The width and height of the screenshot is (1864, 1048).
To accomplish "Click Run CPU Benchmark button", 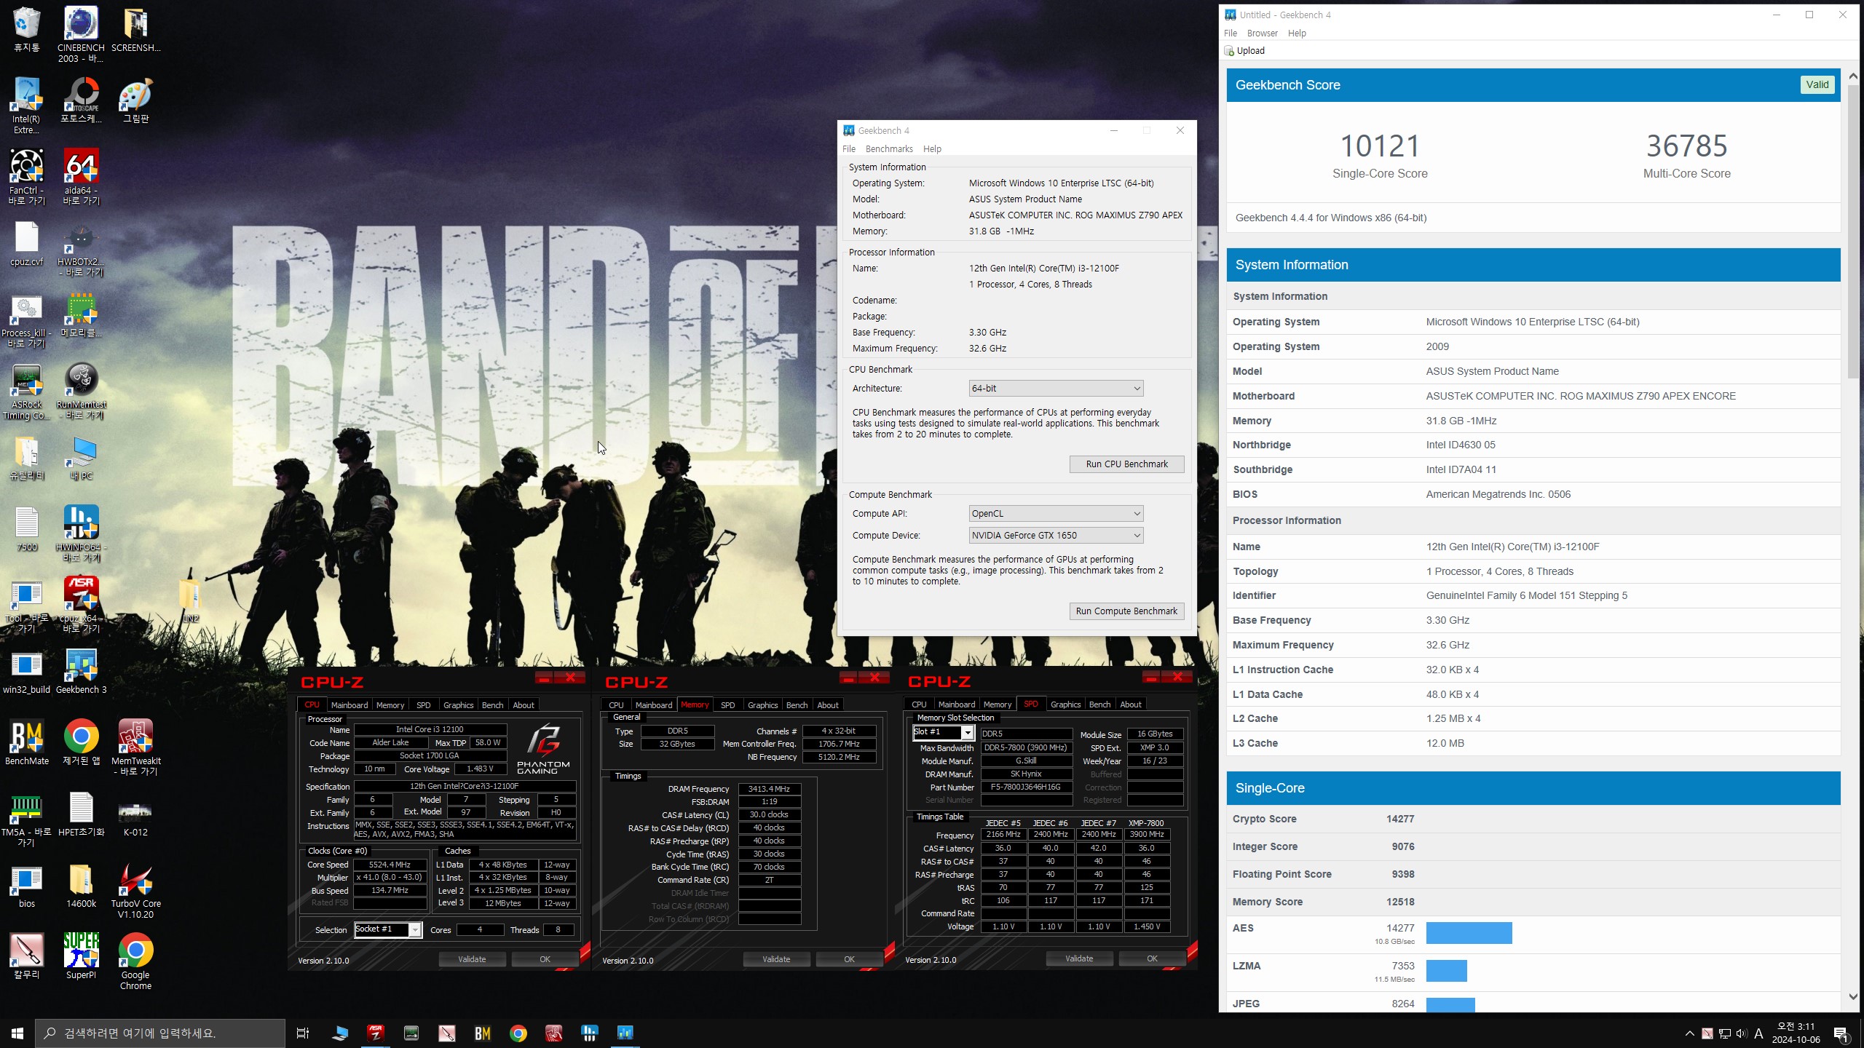I will [1126, 464].
